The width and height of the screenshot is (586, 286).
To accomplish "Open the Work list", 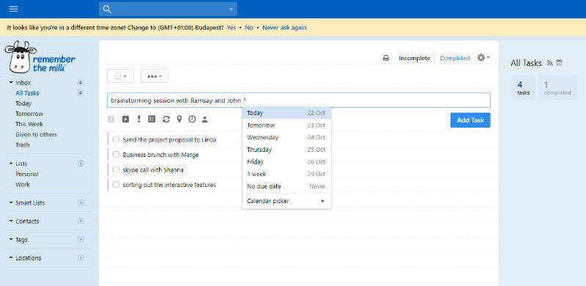I will [x=23, y=185].
